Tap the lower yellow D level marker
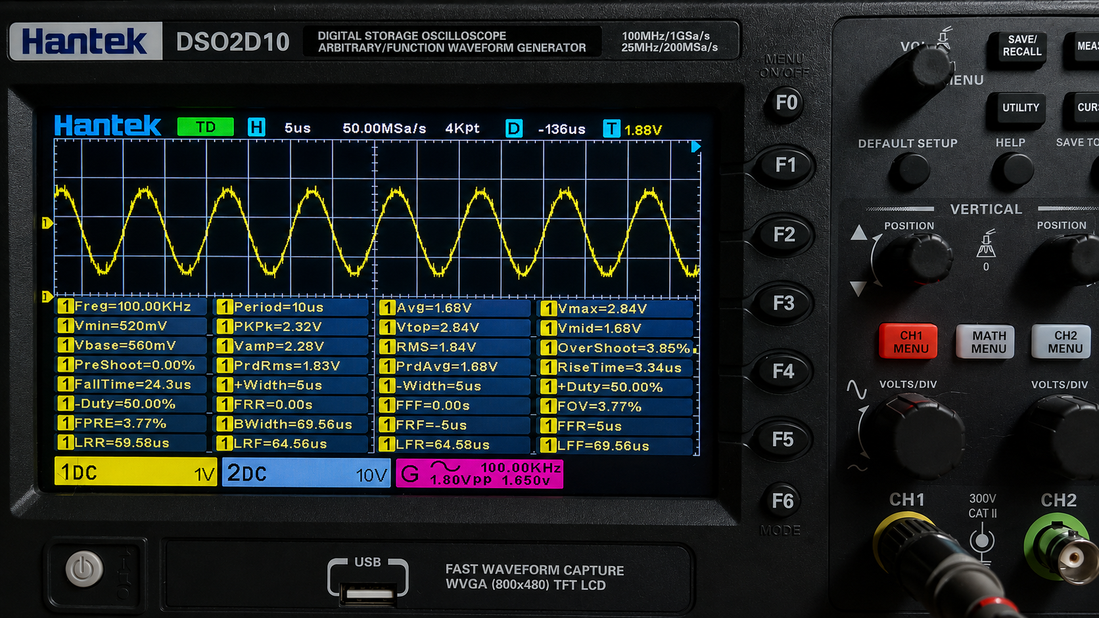This screenshot has width=1099, height=618. click(46, 297)
